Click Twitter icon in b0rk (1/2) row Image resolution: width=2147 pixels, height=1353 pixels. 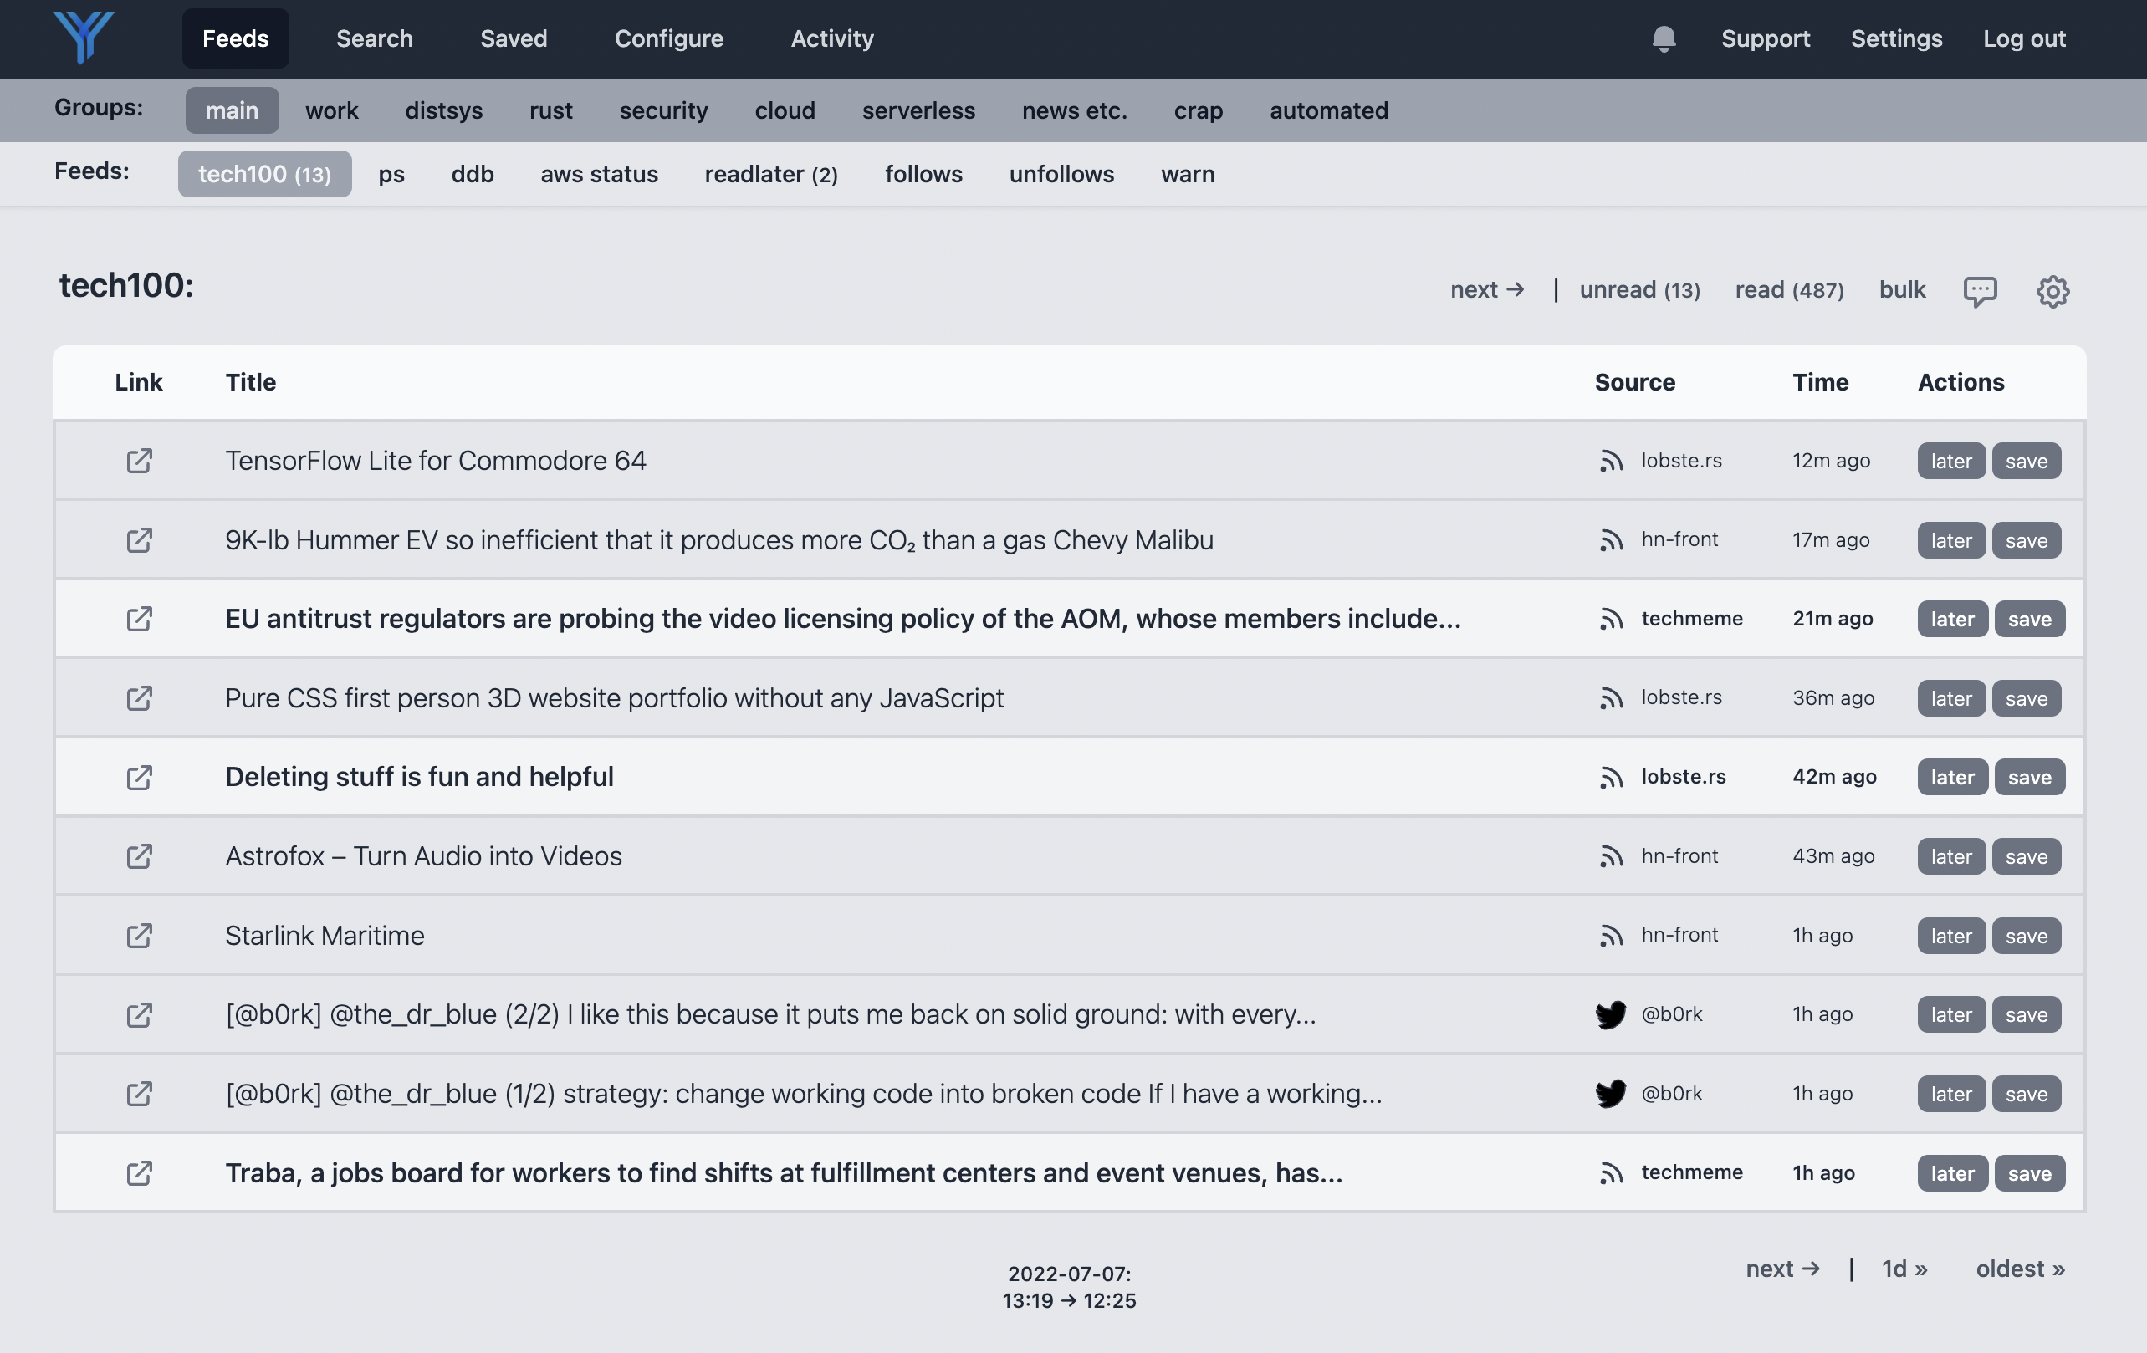tap(1610, 1094)
